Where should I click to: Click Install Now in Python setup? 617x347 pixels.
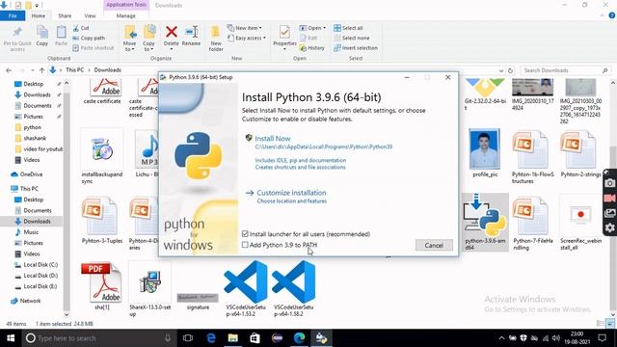coord(273,139)
